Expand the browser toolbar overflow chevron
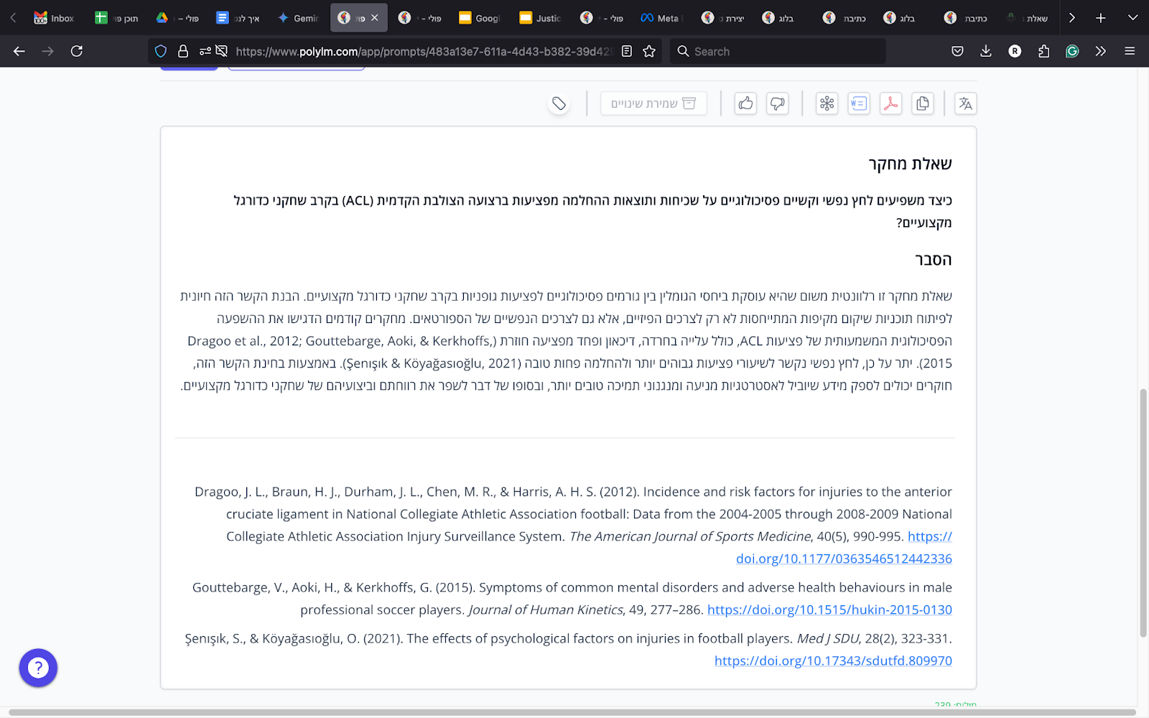Image resolution: width=1149 pixels, height=718 pixels. pyautogui.click(x=1100, y=51)
